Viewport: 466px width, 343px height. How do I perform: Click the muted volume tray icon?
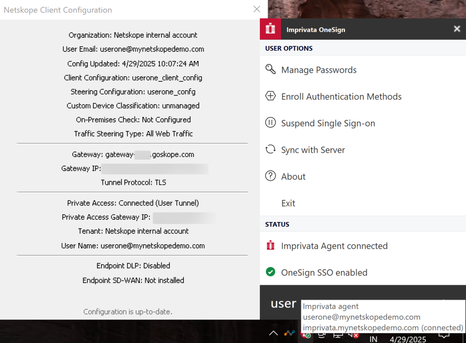[353, 335]
